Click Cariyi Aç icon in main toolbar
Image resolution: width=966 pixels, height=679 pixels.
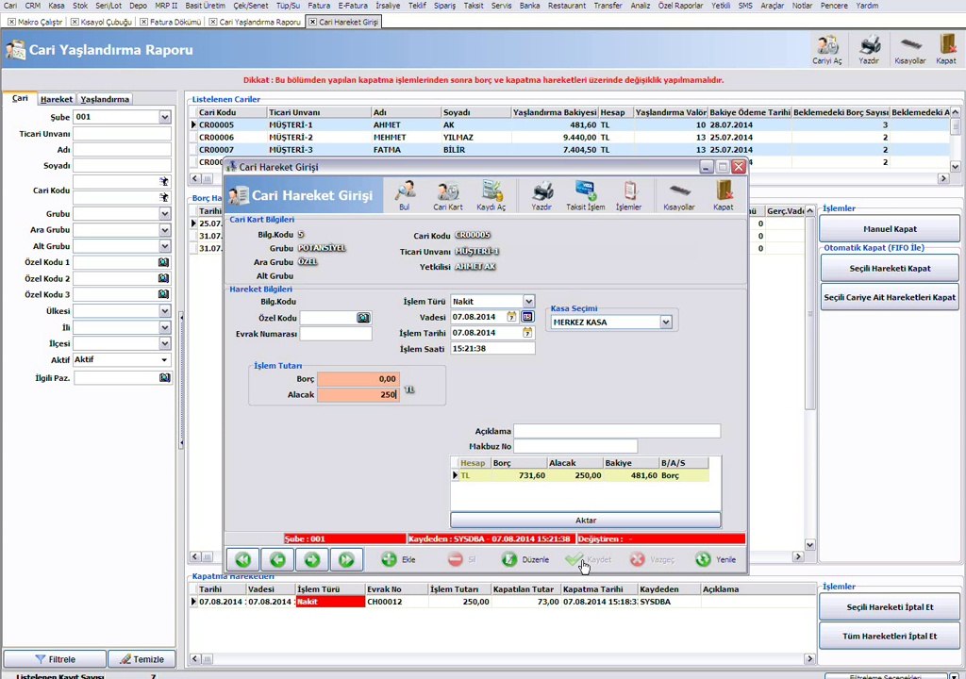point(827,49)
